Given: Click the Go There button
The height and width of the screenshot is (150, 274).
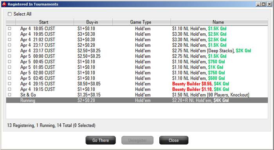Looking at the screenshot, I should coord(101,140).
